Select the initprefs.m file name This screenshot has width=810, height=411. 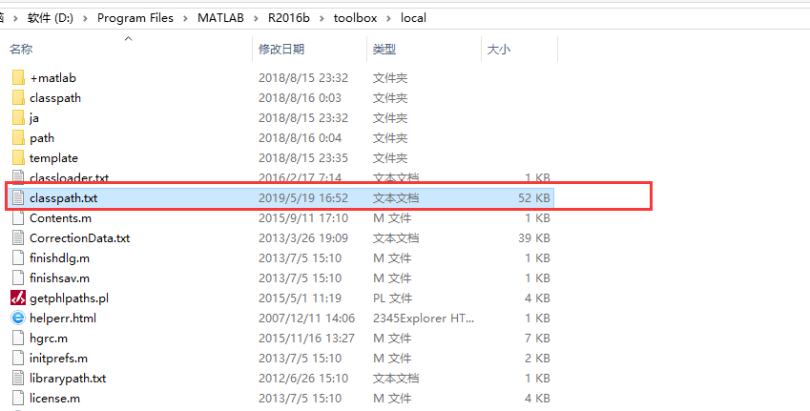click(x=58, y=359)
